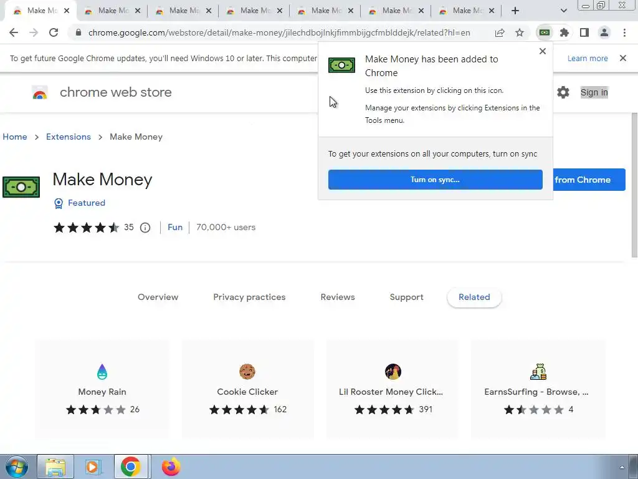This screenshot has width=638, height=479.
Task: Expand the tab search dropdown arrow
Action: 563,11
